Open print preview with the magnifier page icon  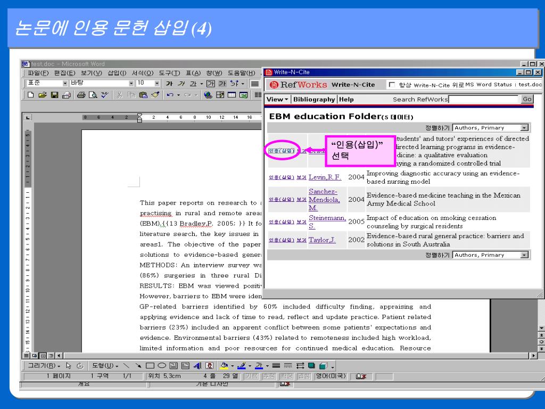click(x=93, y=95)
